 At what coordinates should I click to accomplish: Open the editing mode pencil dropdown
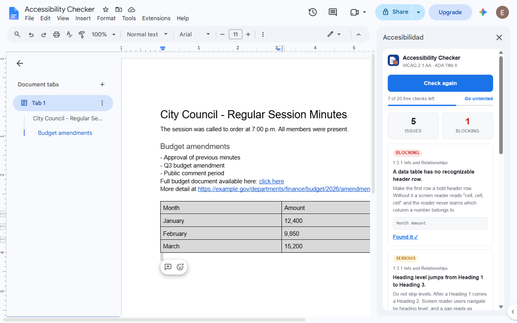[x=334, y=34]
